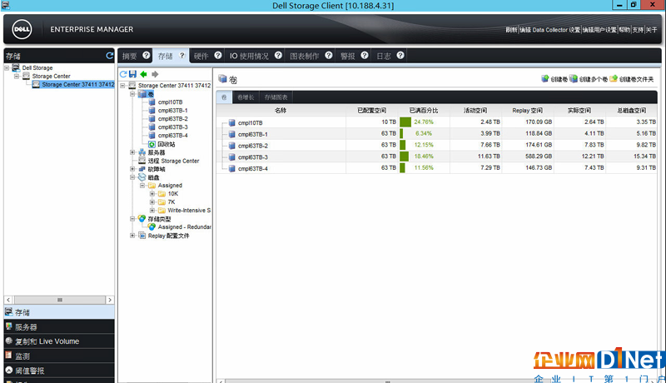Click 刷新 in the top header
The width and height of the screenshot is (666, 383).
[511, 30]
